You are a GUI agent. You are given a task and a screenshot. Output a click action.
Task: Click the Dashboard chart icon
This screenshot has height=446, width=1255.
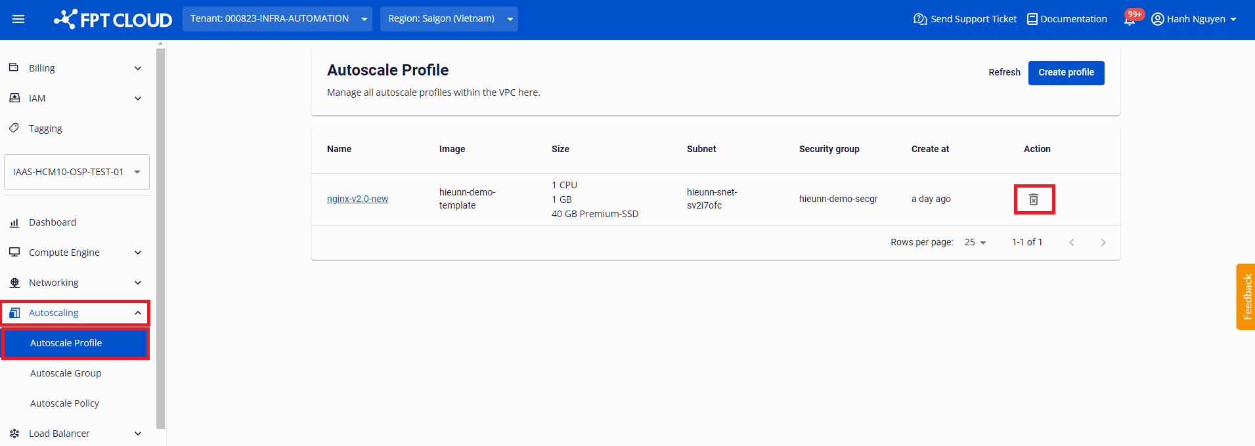[x=14, y=222]
